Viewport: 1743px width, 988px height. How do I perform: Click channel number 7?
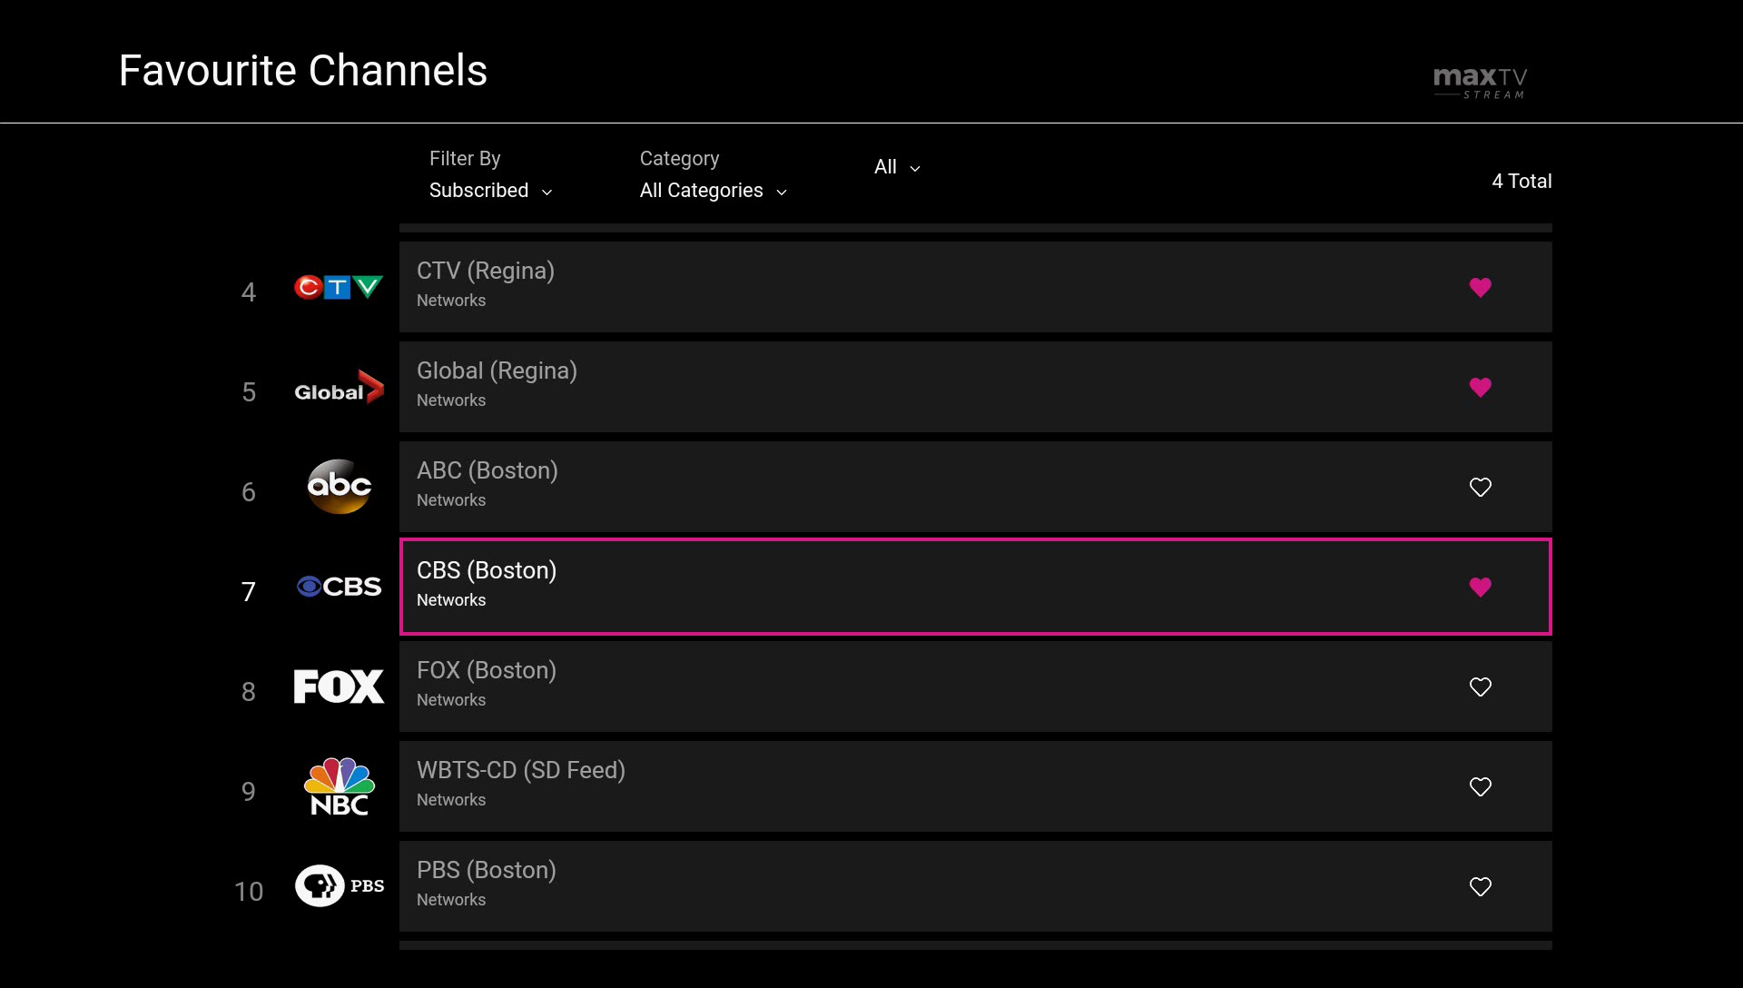[x=248, y=592]
